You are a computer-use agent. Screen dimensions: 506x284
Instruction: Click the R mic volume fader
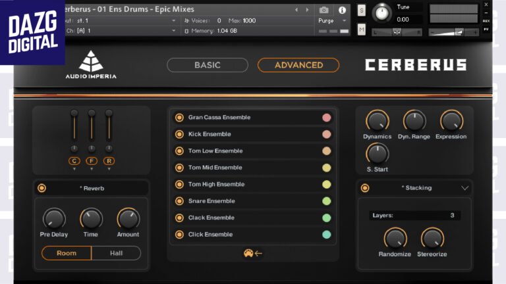109,126
